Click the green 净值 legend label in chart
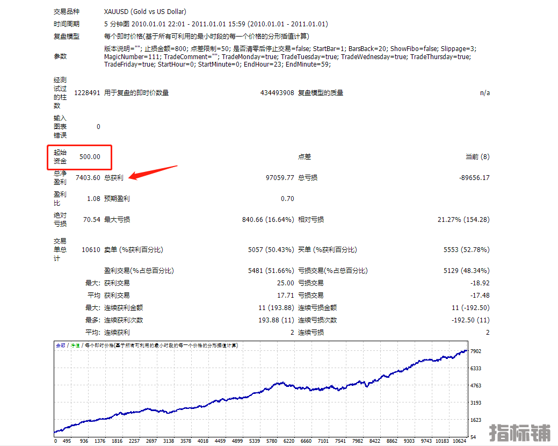 click(x=76, y=346)
